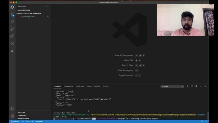This screenshot has width=218, height=123.
Task: Click the master branch indicator
Action: pyautogui.click(x=15, y=122)
